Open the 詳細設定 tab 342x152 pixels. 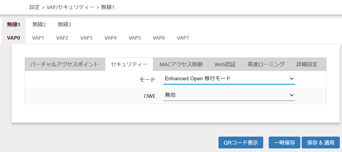(307, 64)
